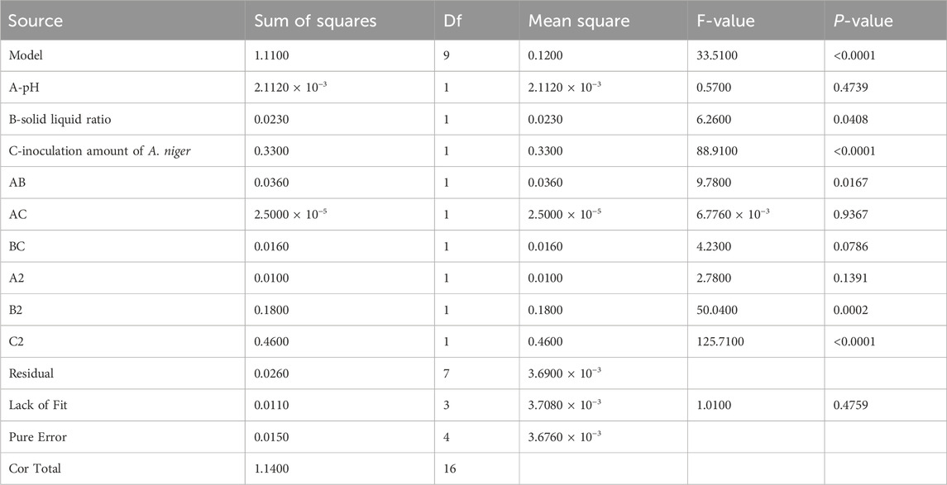The width and height of the screenshot is (947, 485).
Task: Click the Model F-value 33.5100
Action: point(714,56)
